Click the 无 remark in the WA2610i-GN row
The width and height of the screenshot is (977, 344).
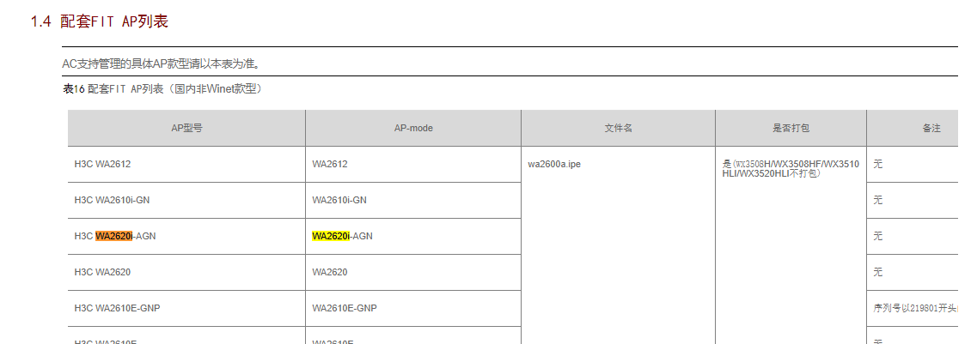pos(878,200)
